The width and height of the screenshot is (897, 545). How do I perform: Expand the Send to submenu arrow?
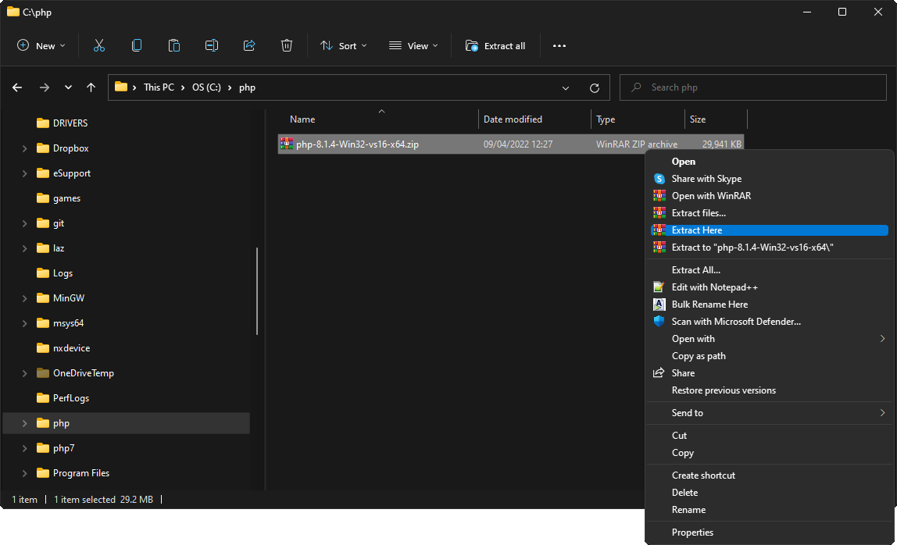click(x=882, y=412)
